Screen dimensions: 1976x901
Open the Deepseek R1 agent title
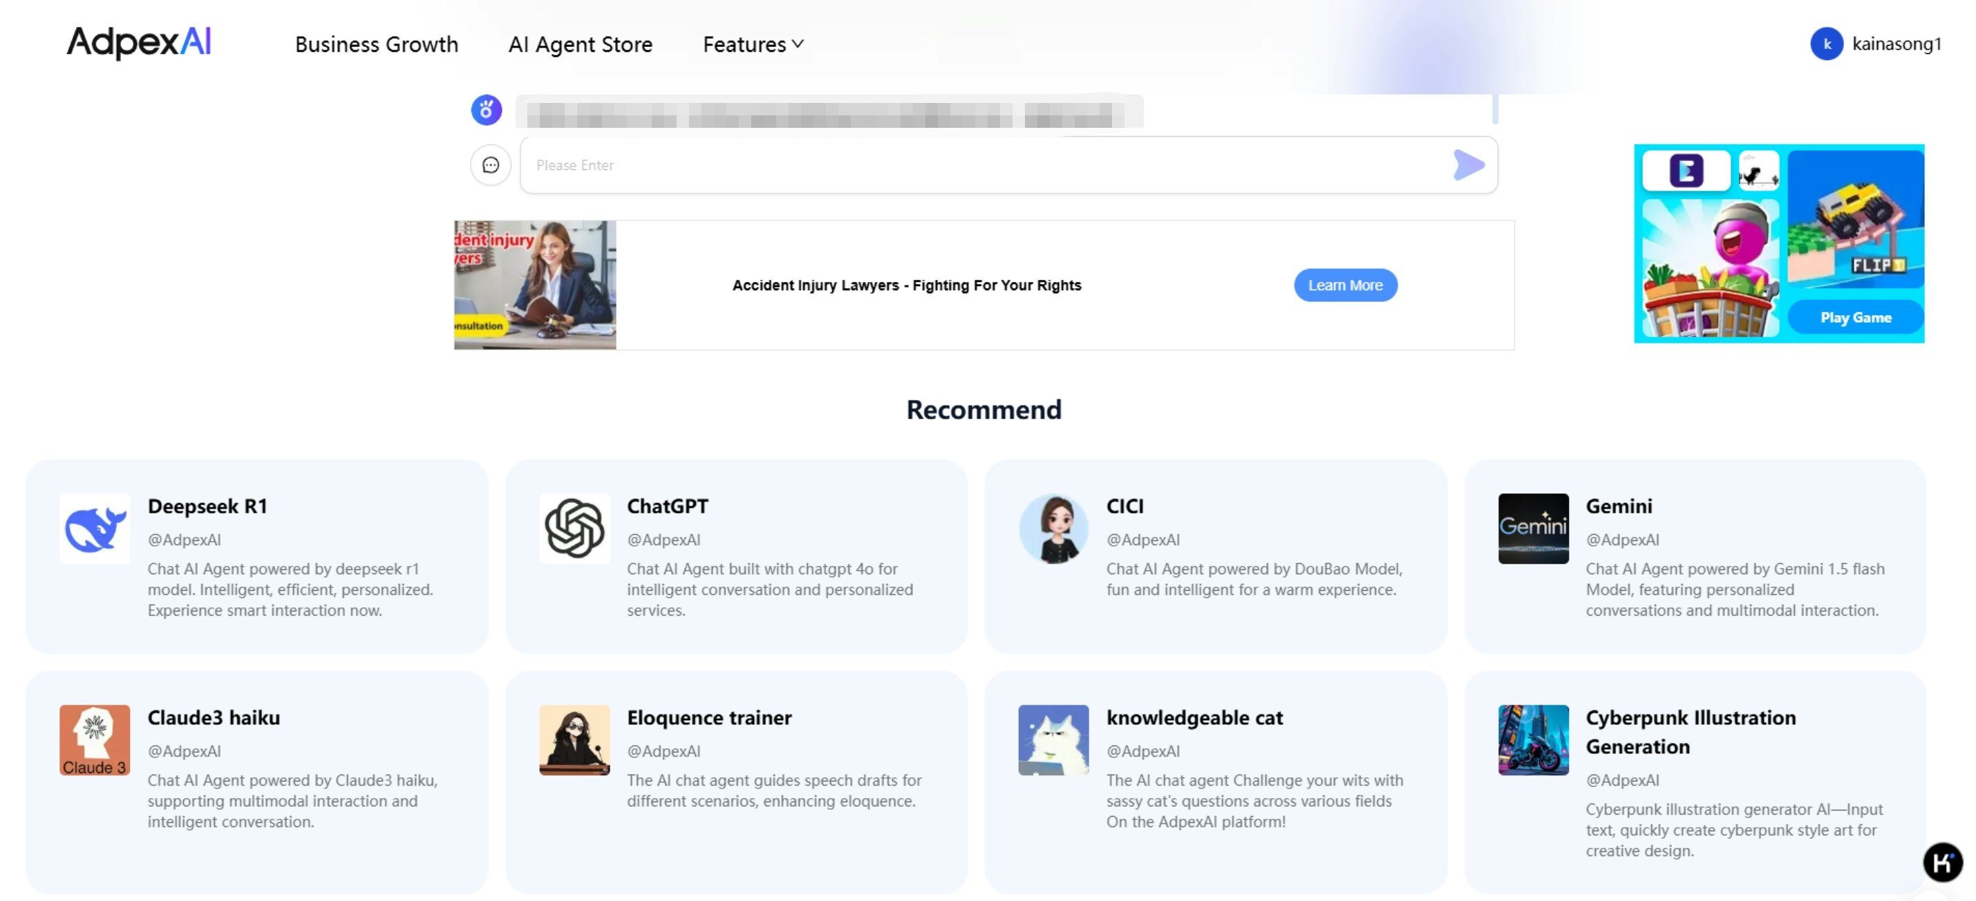(x=207, y=506)
